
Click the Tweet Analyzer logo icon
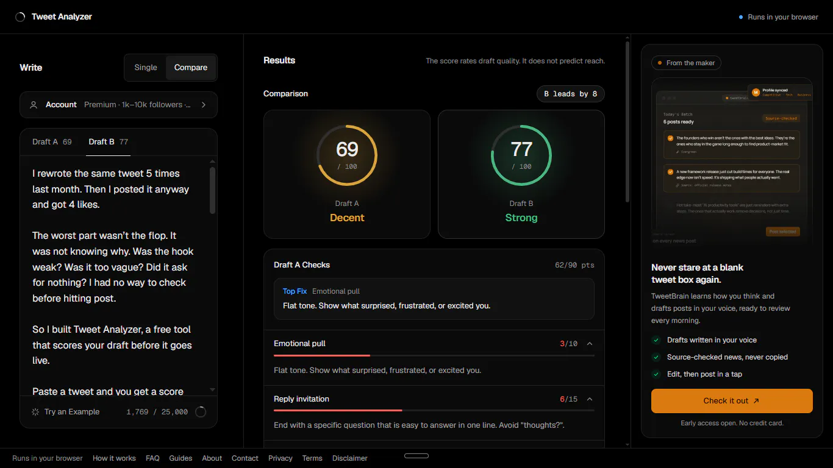click(20, 17)
